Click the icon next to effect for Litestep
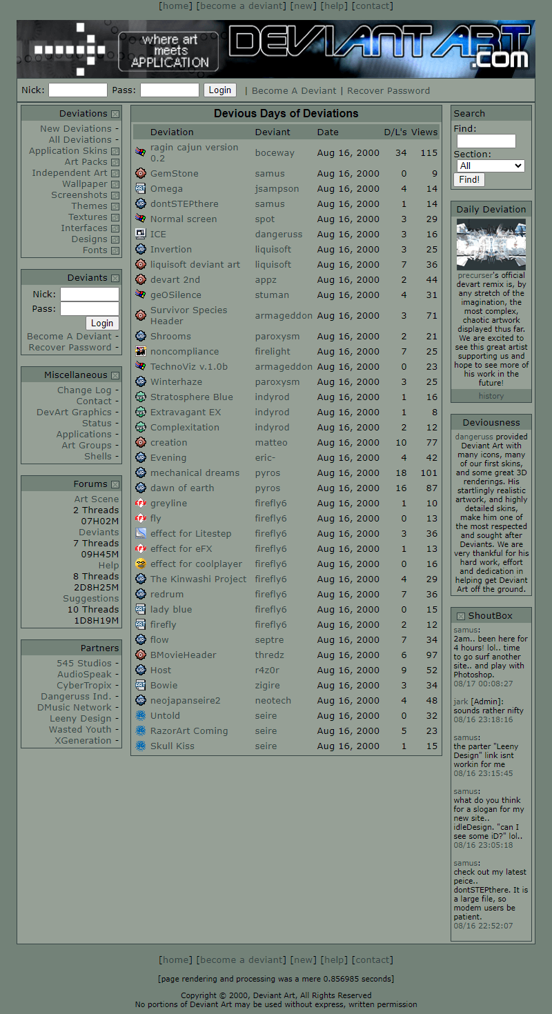Image resolution: width=552 pixels, height=1014 pixels. click(141, 534)
